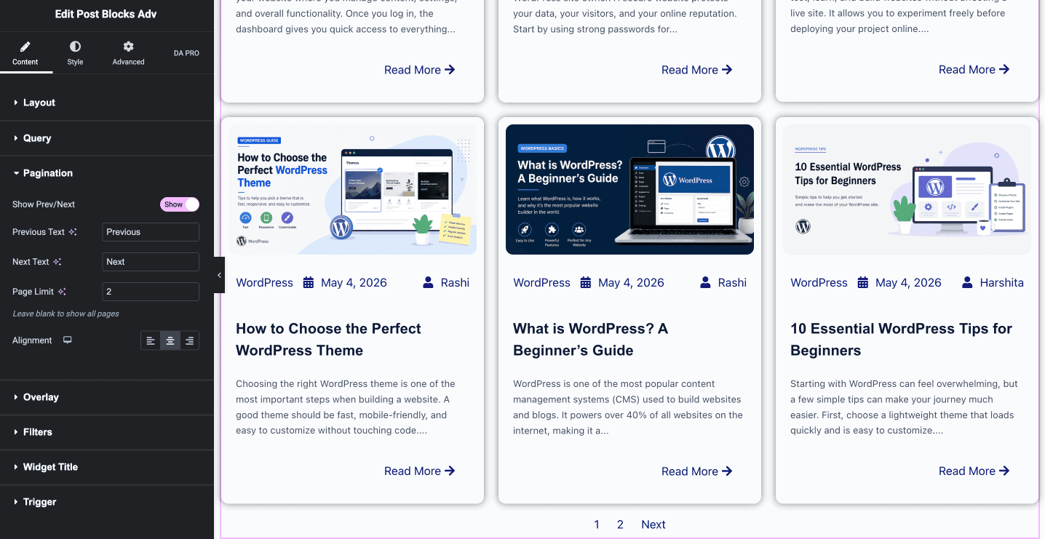Click WordPress category on What is WordPress post

(x=541, y=283)
